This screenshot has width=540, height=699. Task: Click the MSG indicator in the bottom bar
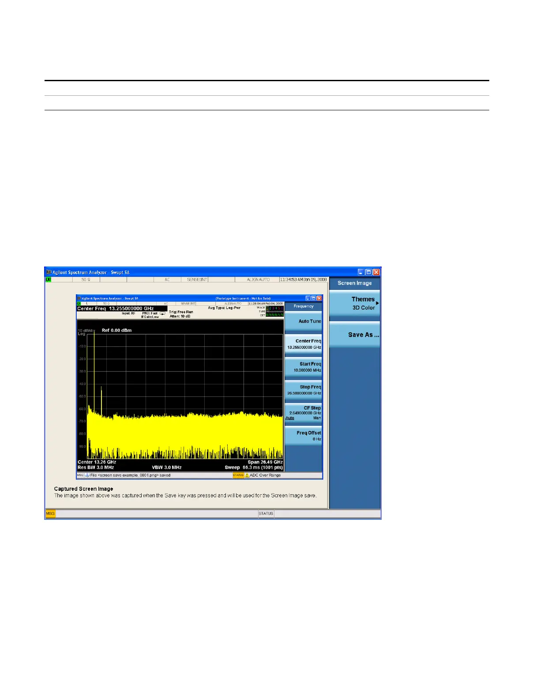click(x=50, y=514)
